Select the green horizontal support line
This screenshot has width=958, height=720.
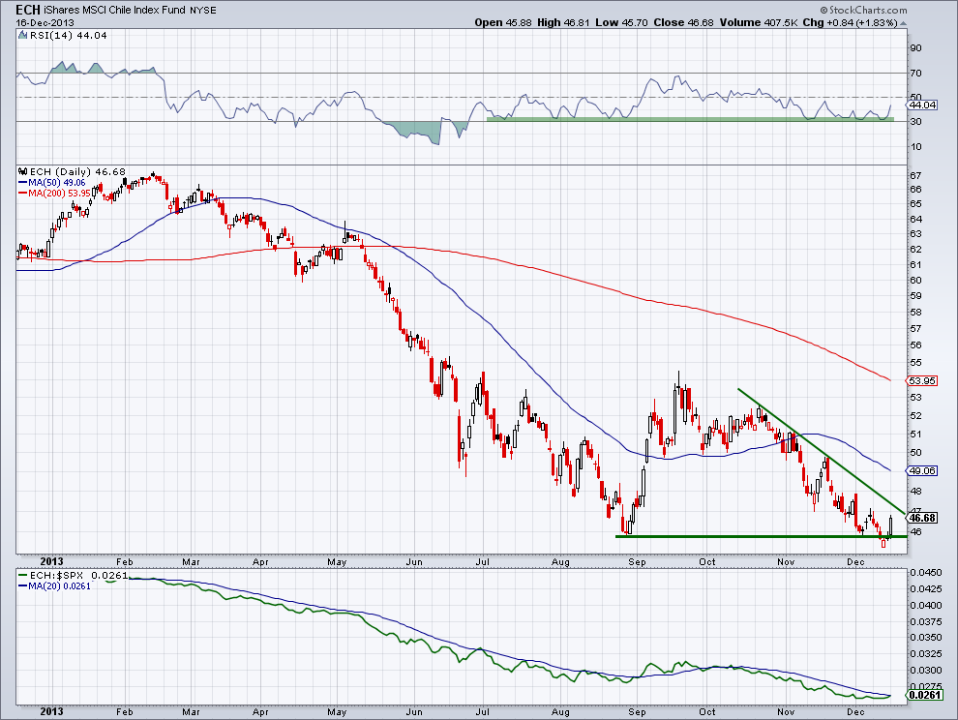coord(755,536)
